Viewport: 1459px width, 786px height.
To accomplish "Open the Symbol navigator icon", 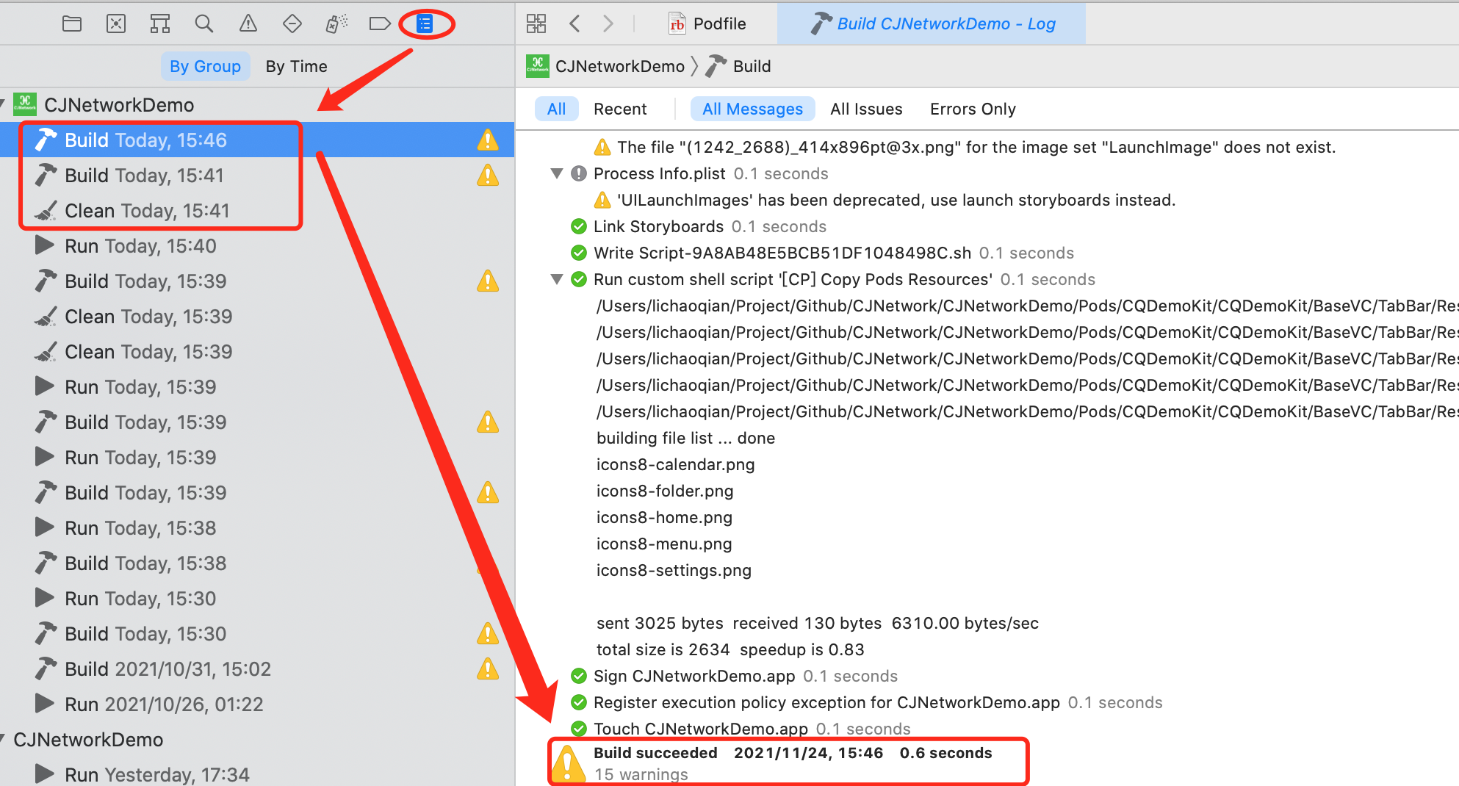I will (x=160, y=24).
